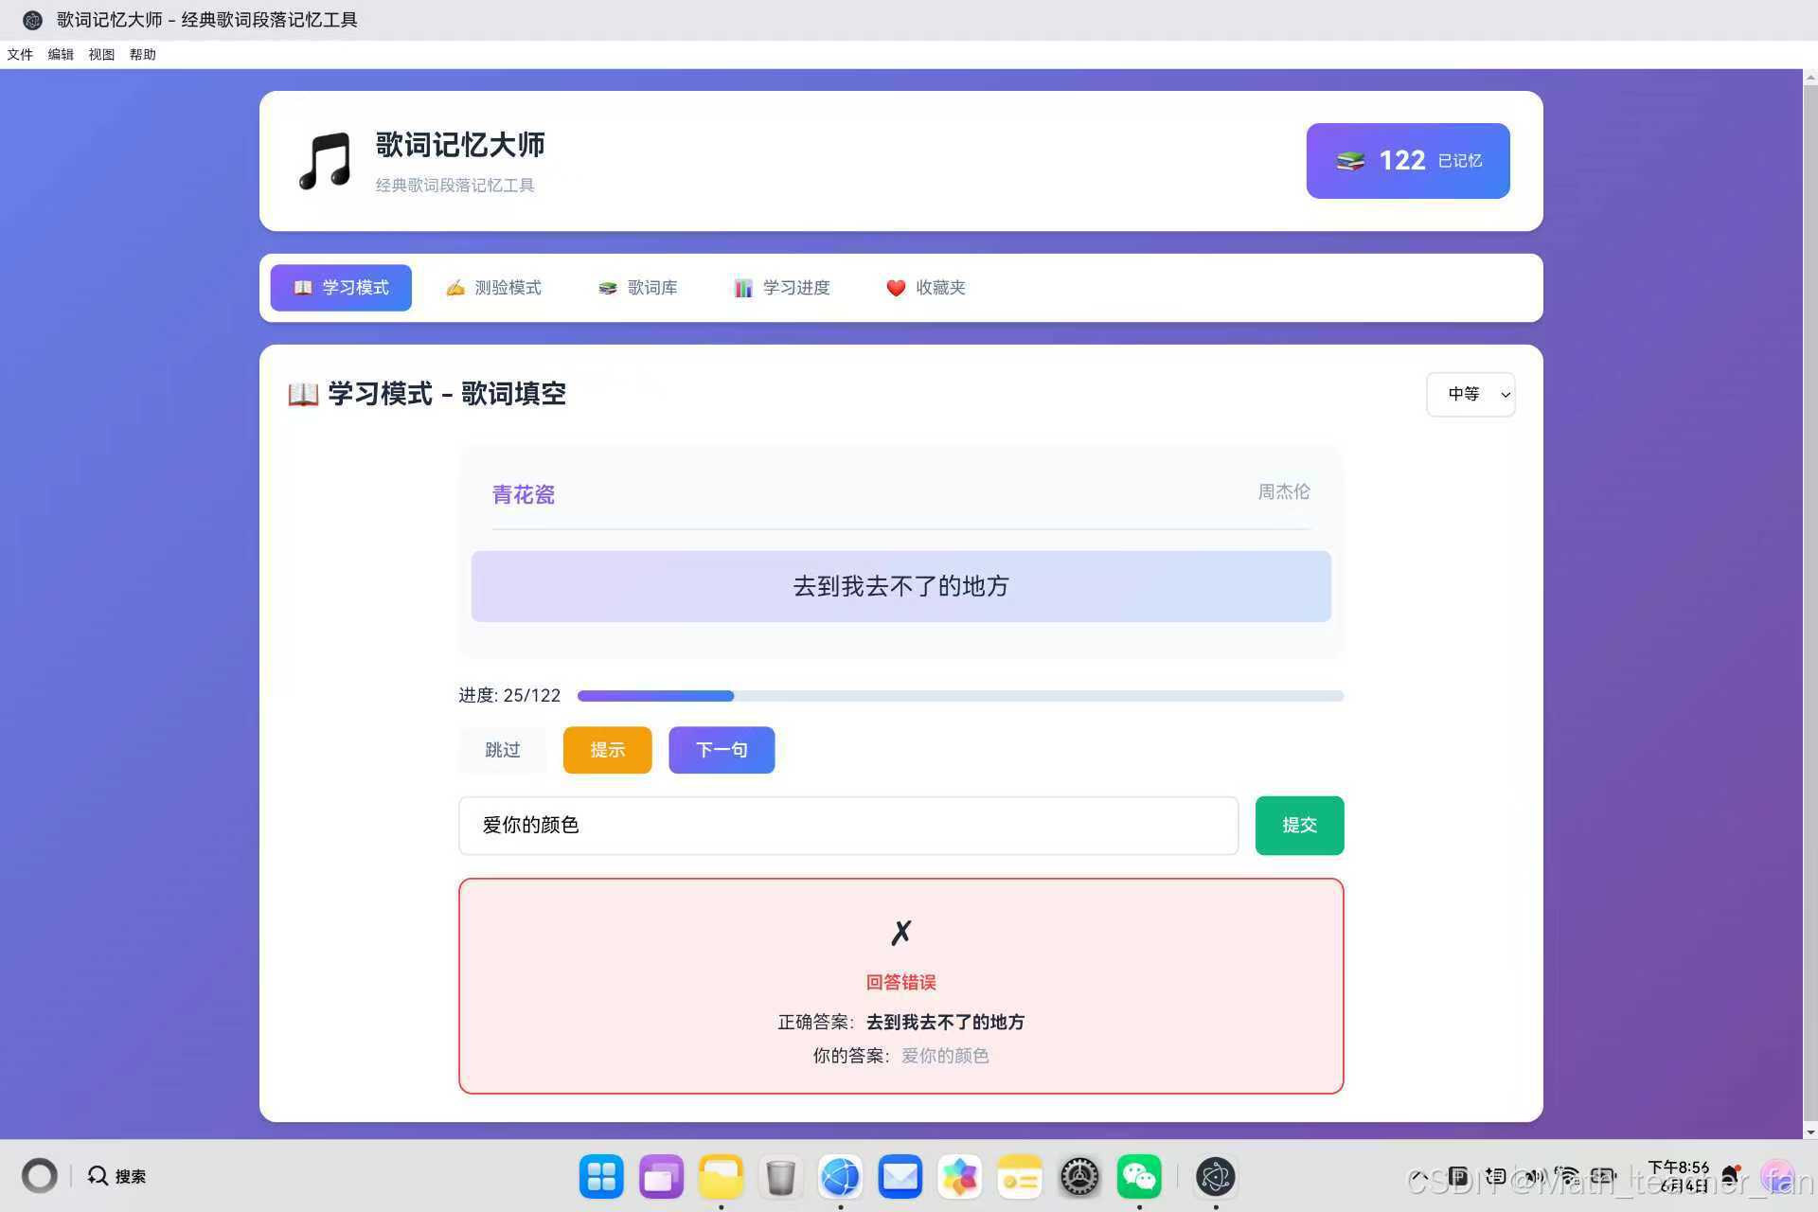Screen dimensions: 1818x1212
Task: Open the 测验模式 tab
Action: (493, 288)
